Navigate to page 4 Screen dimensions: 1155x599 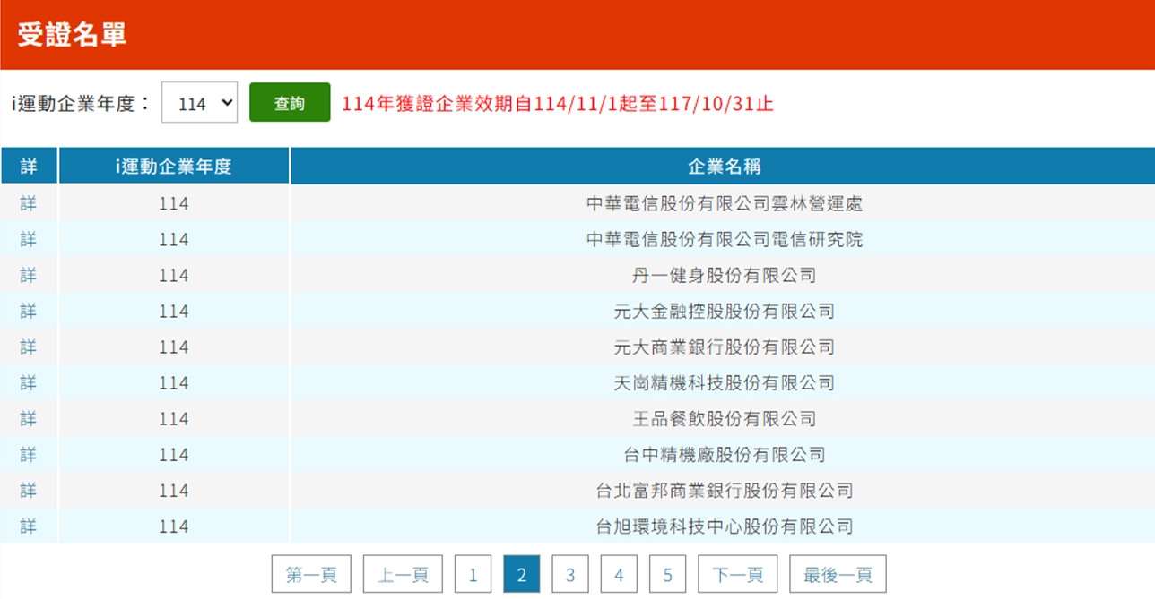coord(619,574)
